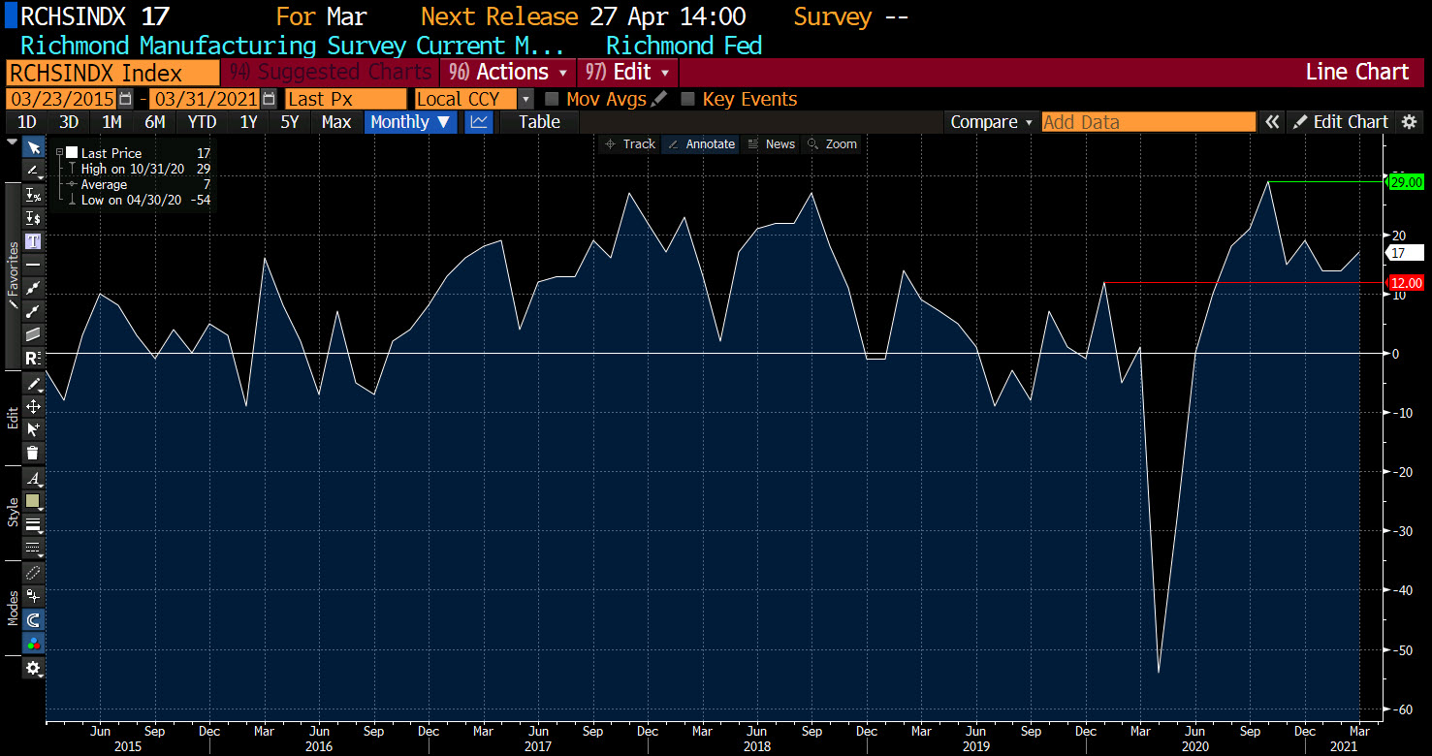Toggle the lock-crosshair mode icon
This screenshot has width=1432, height=756.
[x=33, y=596]
